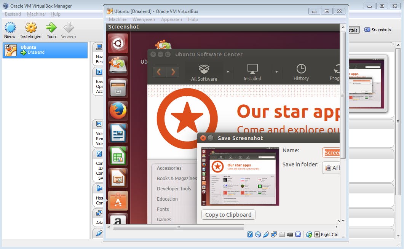Open the Amazon launcher icon

pos(118,219)
